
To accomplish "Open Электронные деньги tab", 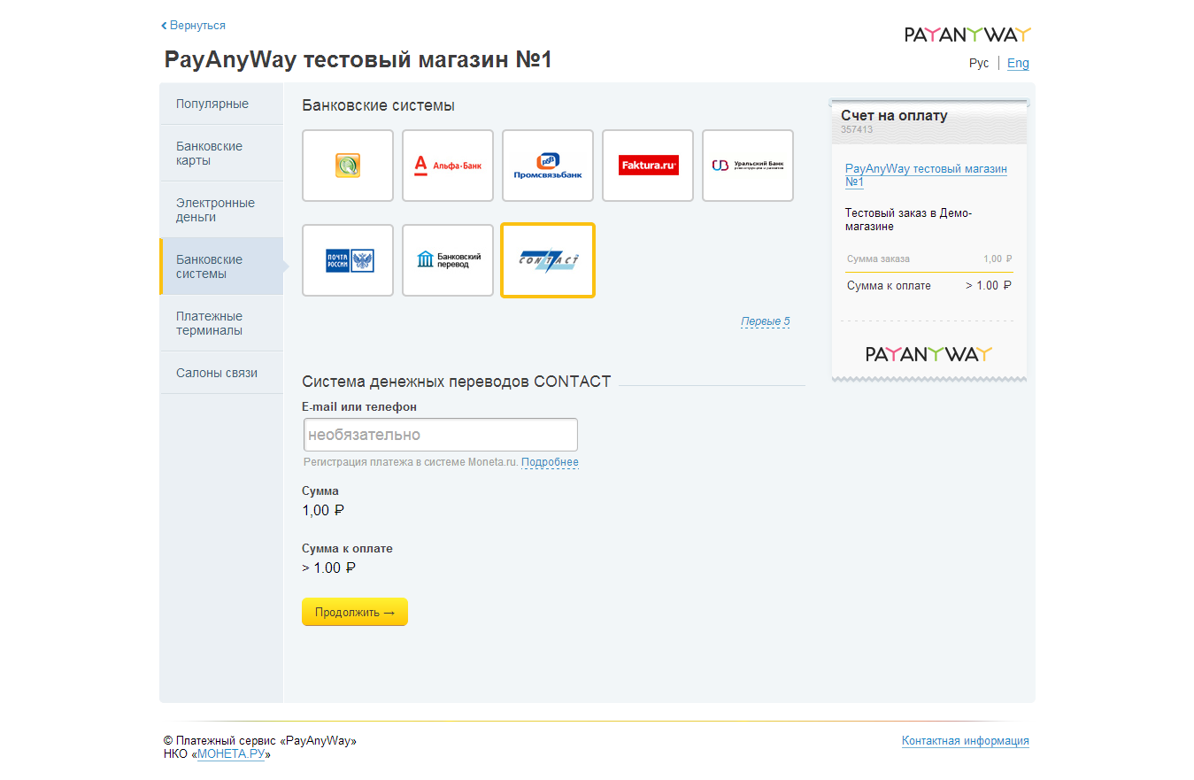I will [x=221, y=210].
